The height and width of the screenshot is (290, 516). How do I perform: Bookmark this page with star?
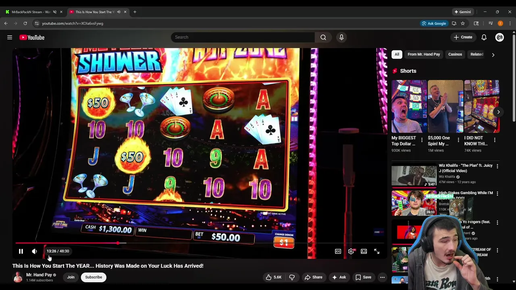click(463, 23)
